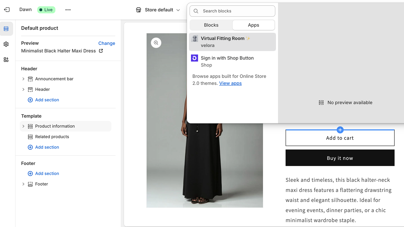Click Change to switch preview product

click(x=107, y=43)
